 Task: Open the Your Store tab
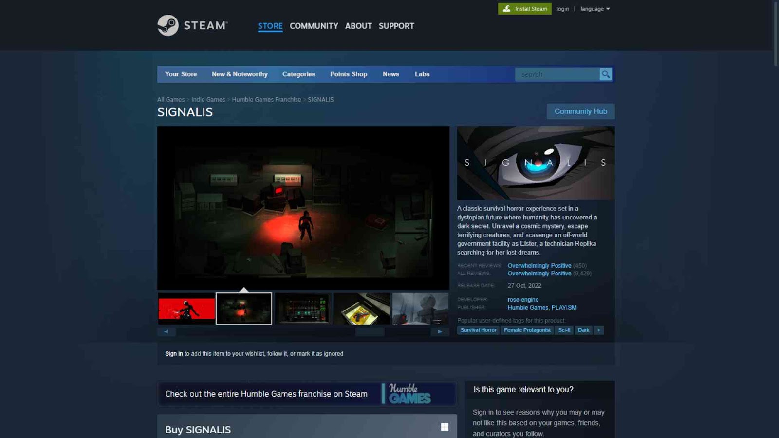pyautogui.click(x=181, y=74)
